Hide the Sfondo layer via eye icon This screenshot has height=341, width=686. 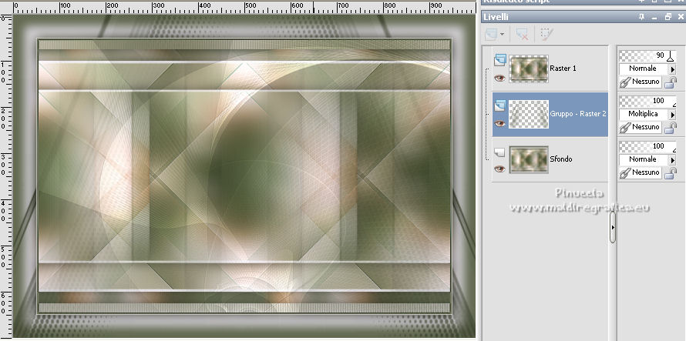[x=499, y=169]
